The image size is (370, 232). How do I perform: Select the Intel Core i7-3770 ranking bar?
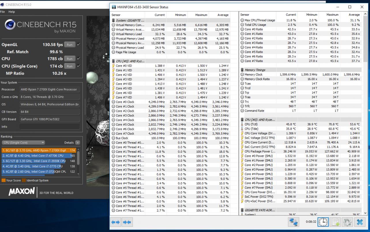click(38, 166)
